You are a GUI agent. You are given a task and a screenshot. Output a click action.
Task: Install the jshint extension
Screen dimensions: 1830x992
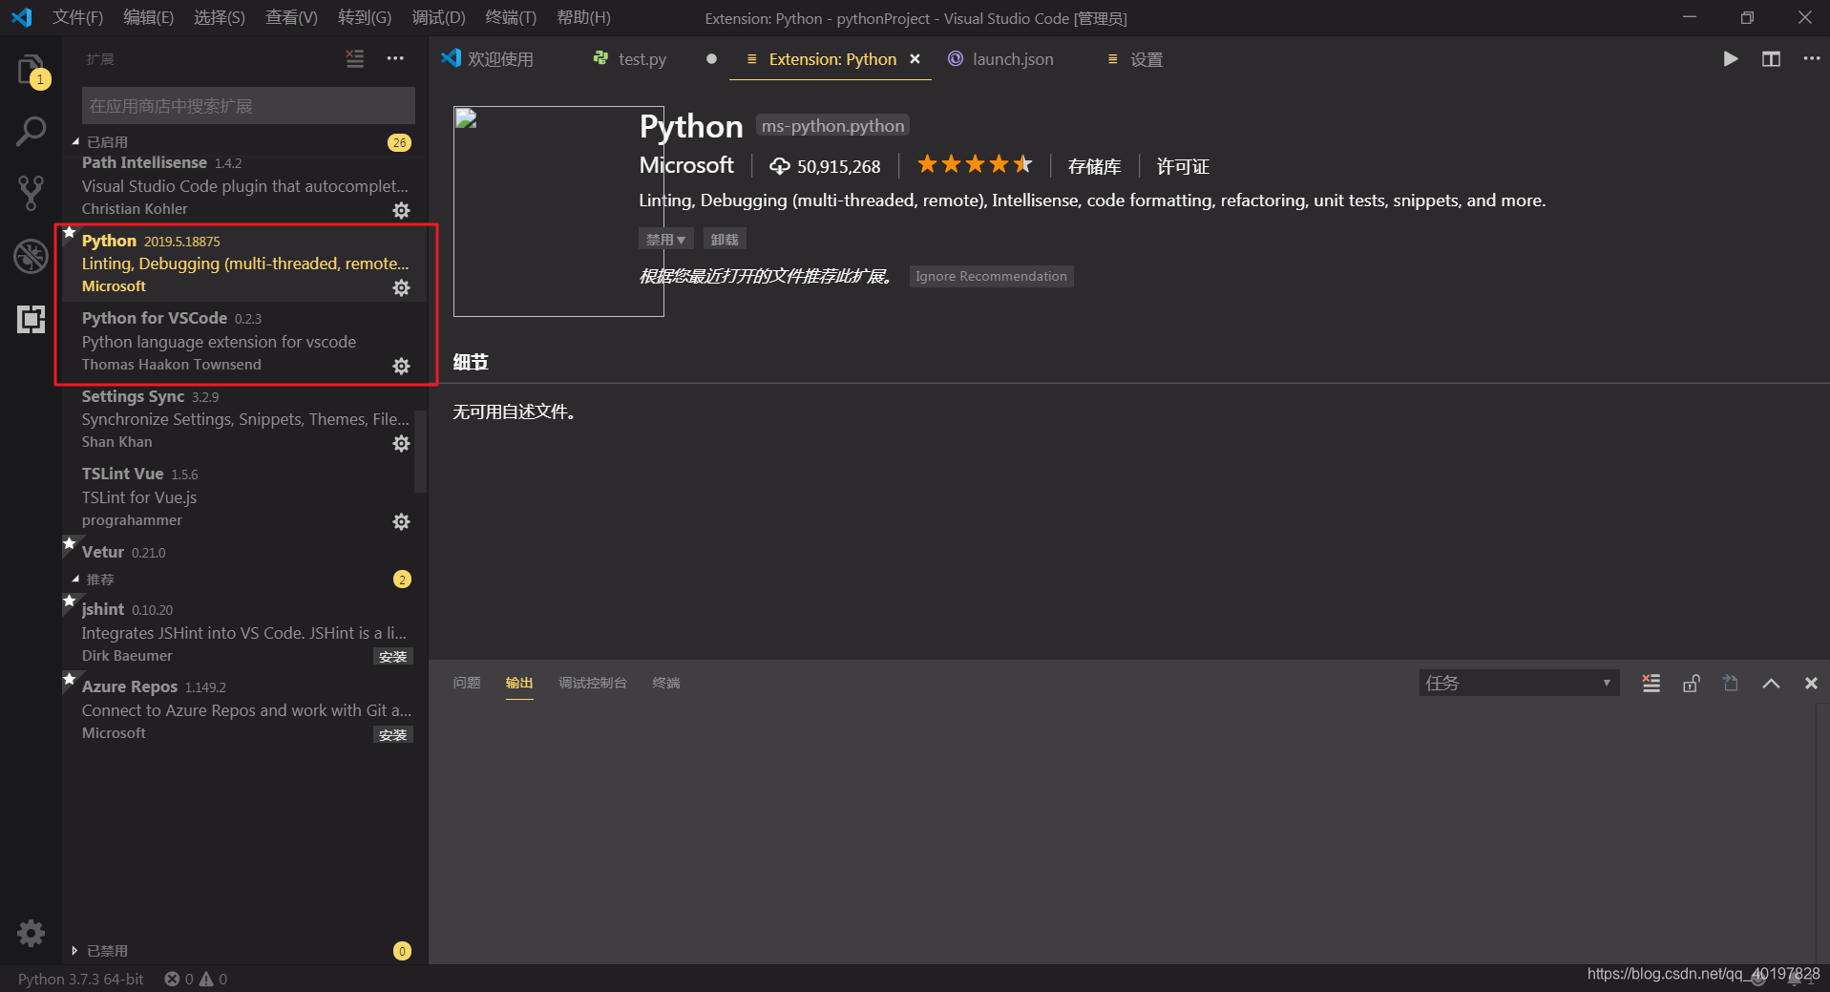(x=392, y=657)
